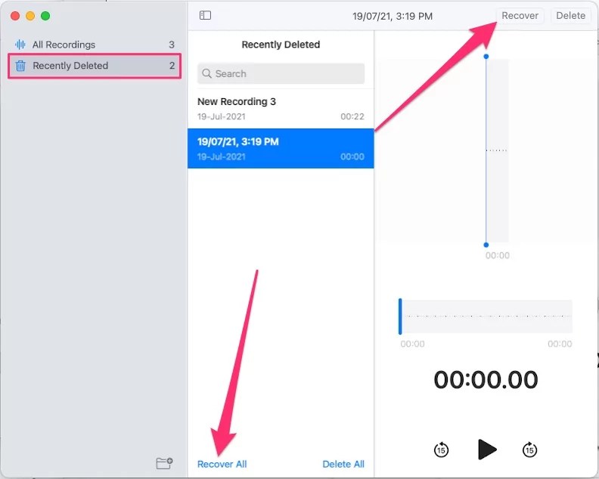
Task: Click the magnifier icon in Search field
Action: 206,73
